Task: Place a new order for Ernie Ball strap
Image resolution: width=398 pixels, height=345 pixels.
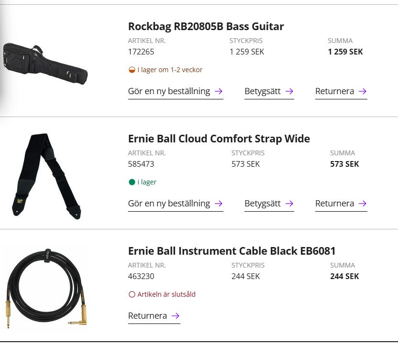Action: (x=169, y=204)
